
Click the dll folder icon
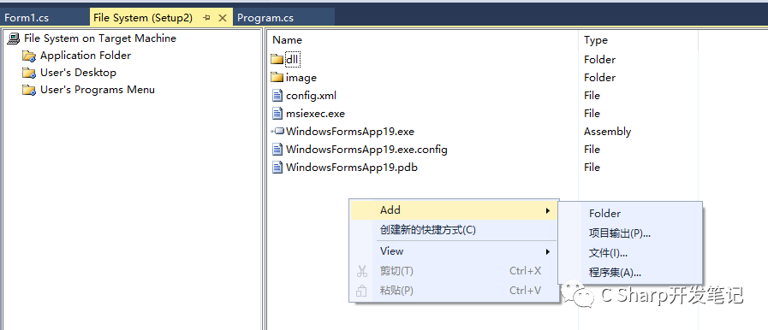[x=277, y=60]
